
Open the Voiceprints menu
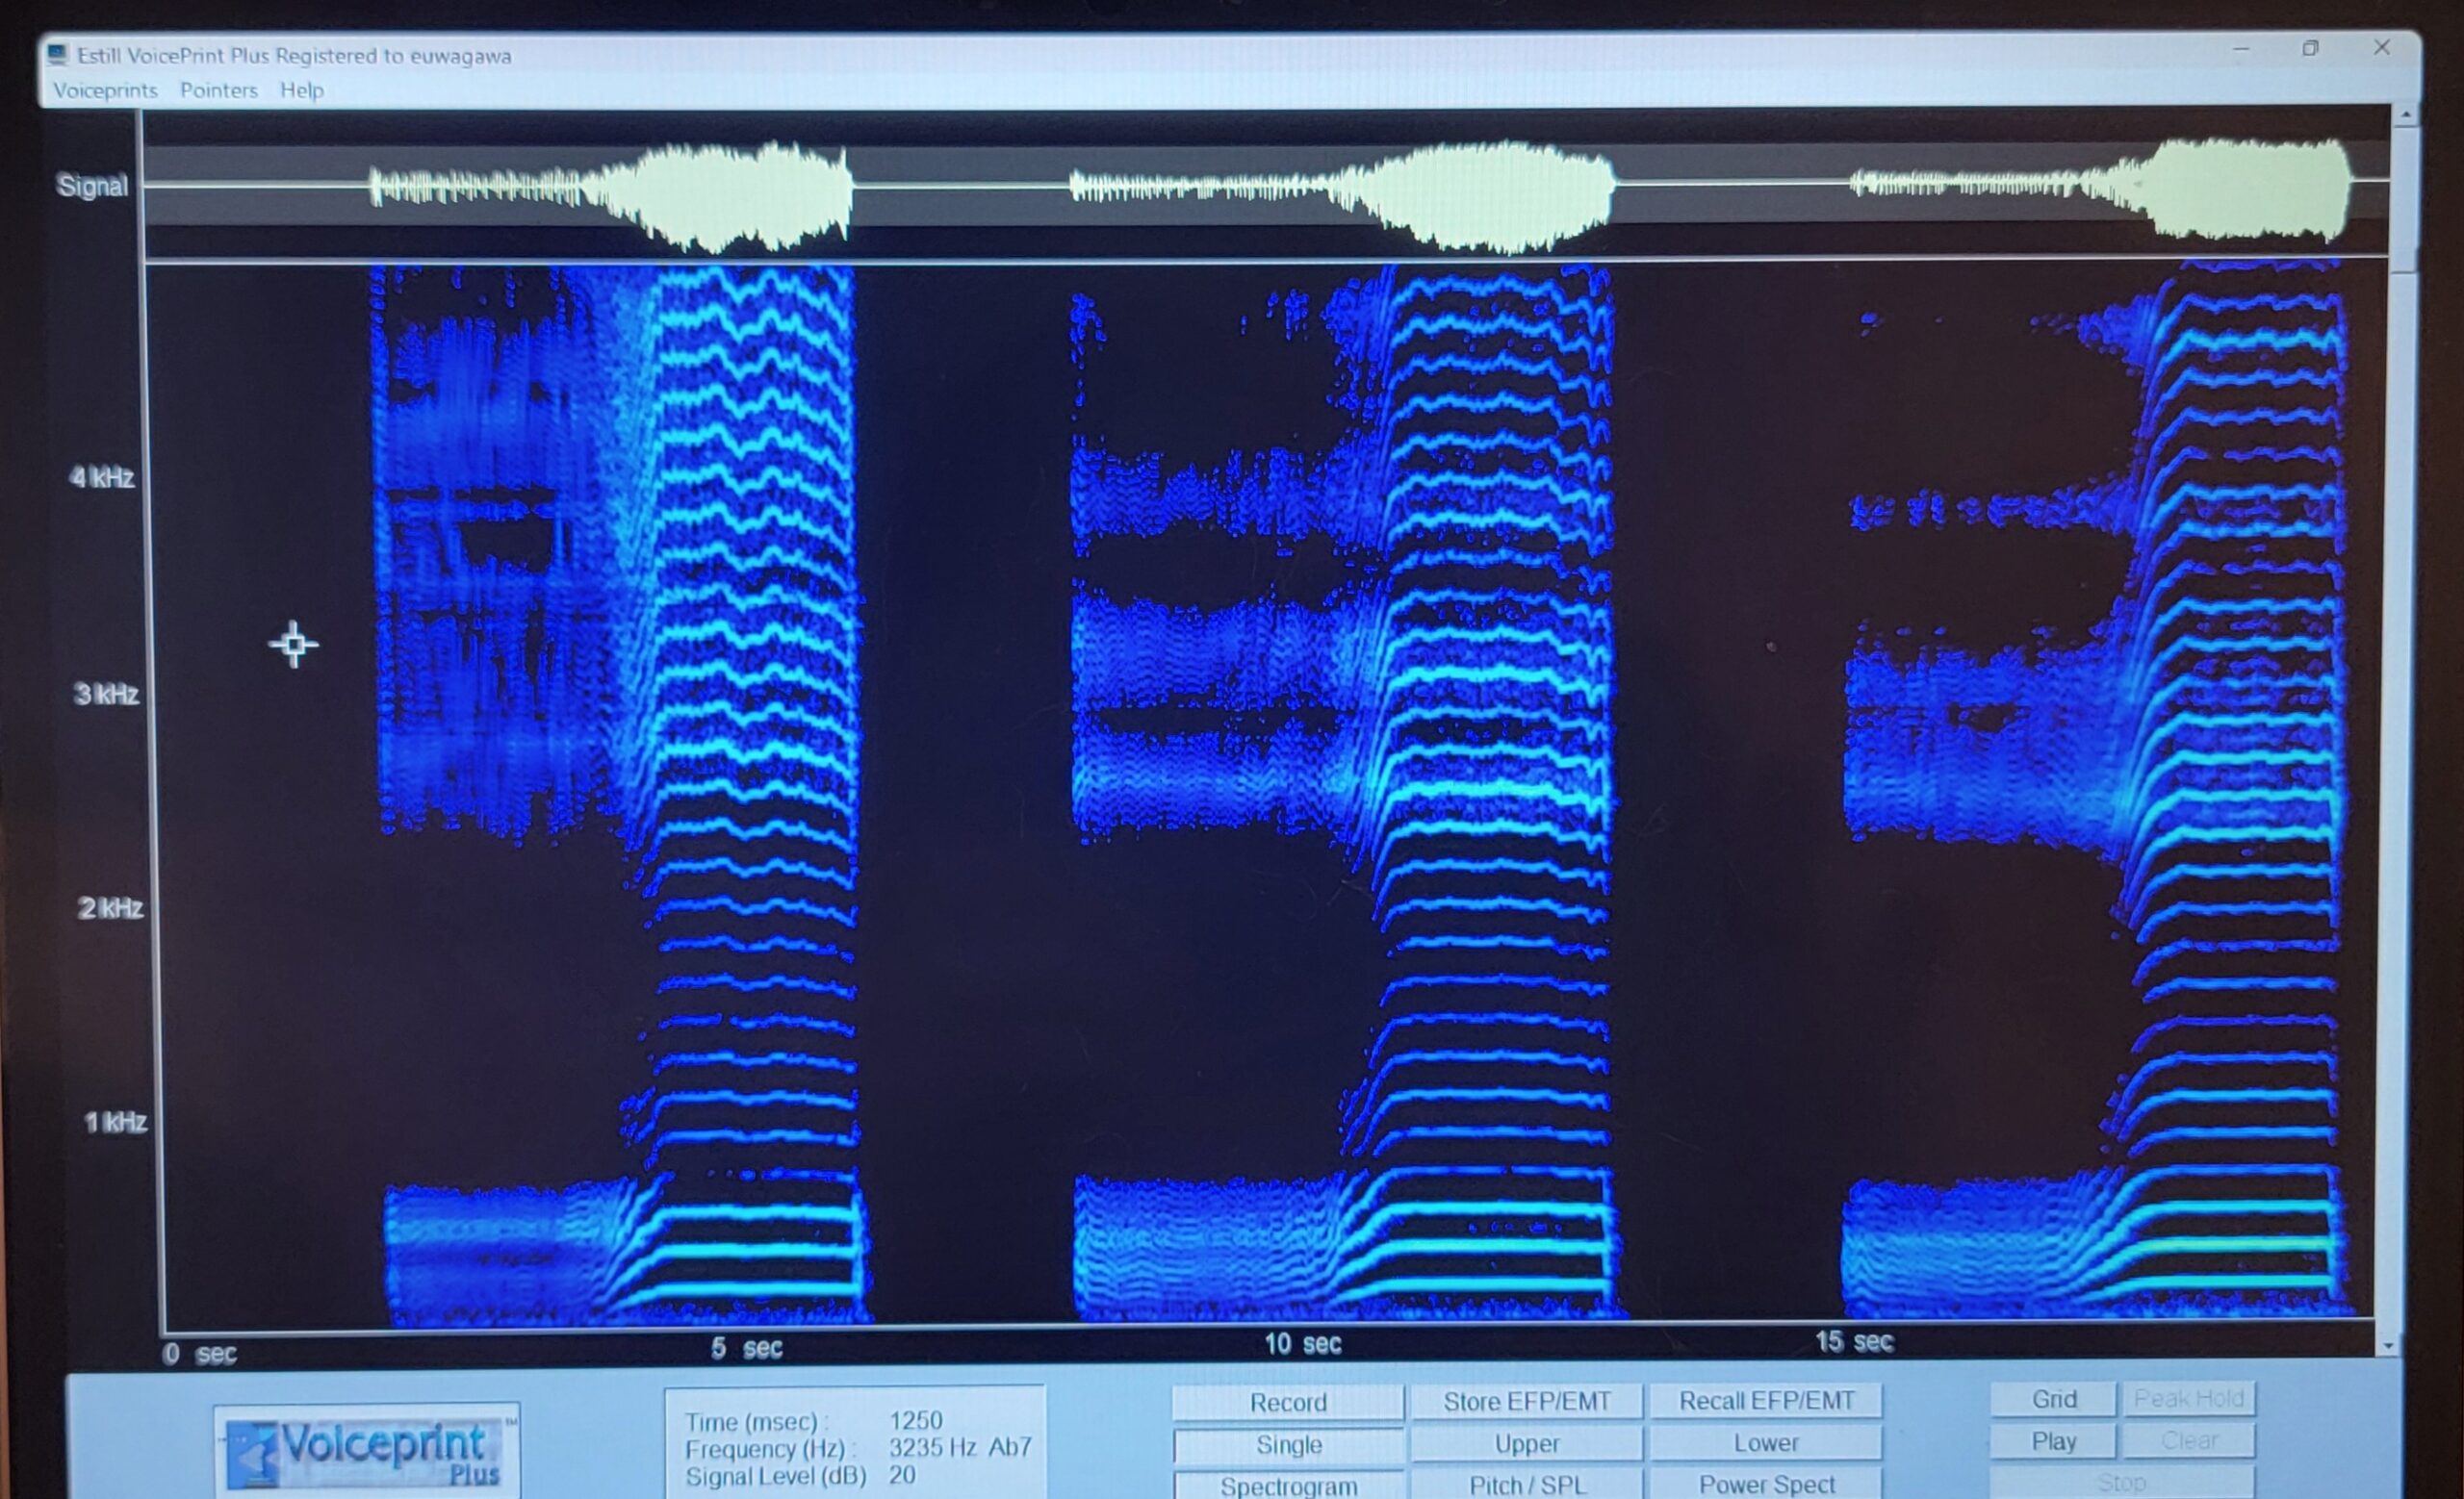point(105,89)
